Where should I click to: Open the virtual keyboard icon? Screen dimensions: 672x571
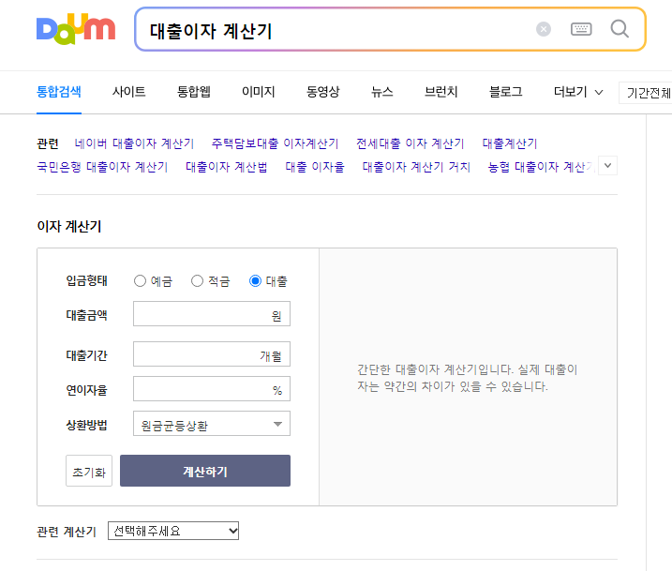581,29
